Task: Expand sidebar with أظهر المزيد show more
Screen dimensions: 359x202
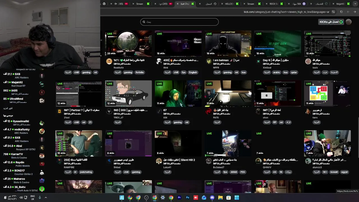Action: [x=8, y=108]
